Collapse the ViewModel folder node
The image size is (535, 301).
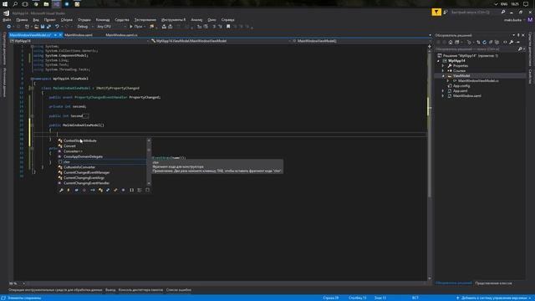coord(443,76)
